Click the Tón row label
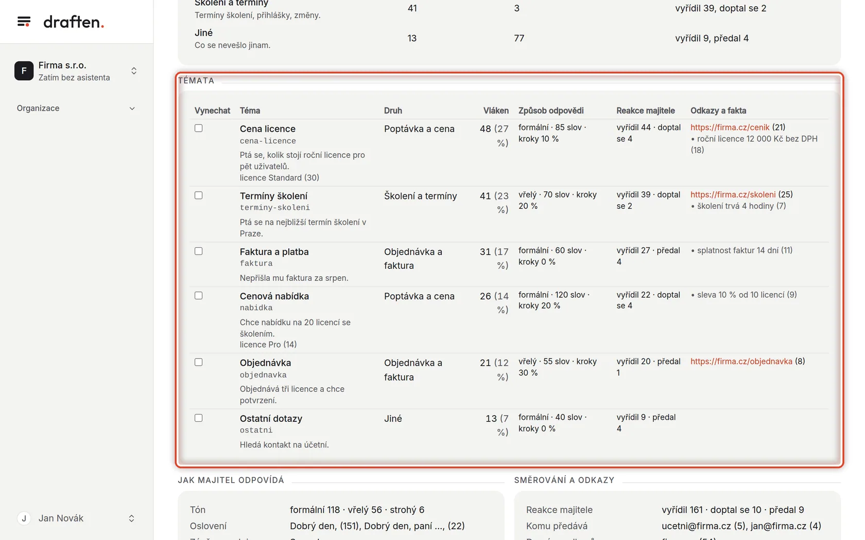This screenshot has width=865, height=540. [198, 510]
